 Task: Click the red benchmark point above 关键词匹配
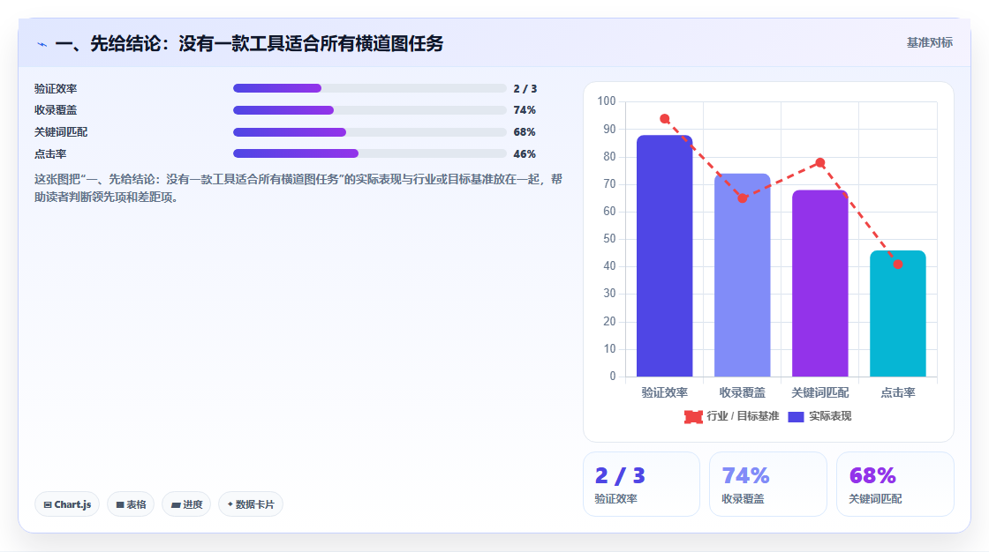[x=820, y=162]
